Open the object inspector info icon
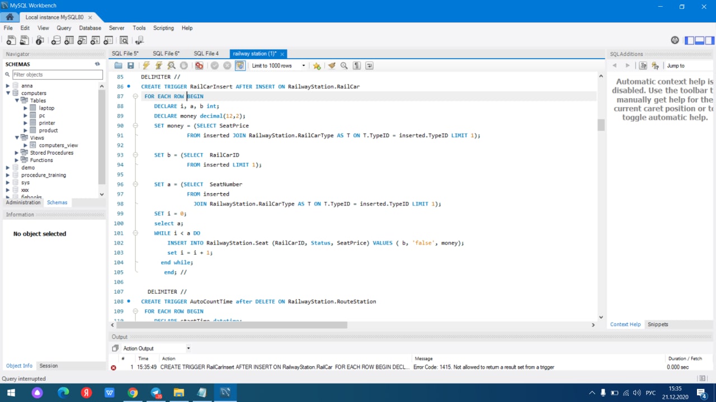This screenshot has height=402, width=716. (40, 40)
